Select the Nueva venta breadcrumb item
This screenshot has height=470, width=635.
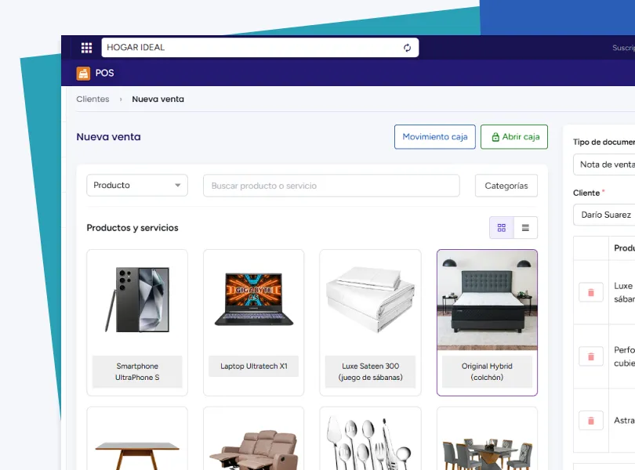point(158,99)
